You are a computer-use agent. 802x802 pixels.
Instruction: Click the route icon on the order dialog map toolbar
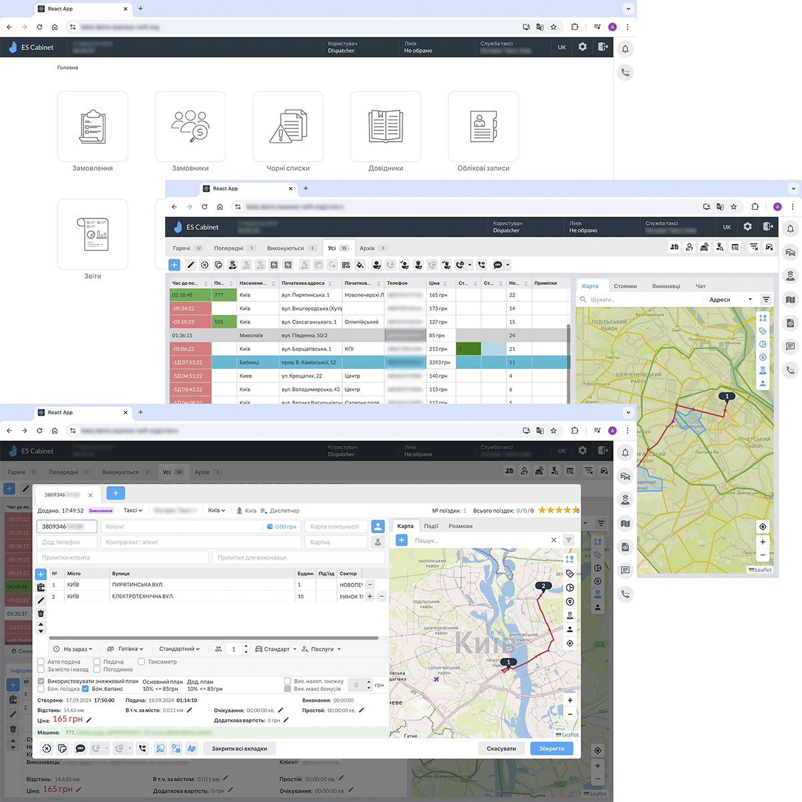pyautogui.click(x=569, y=559)
